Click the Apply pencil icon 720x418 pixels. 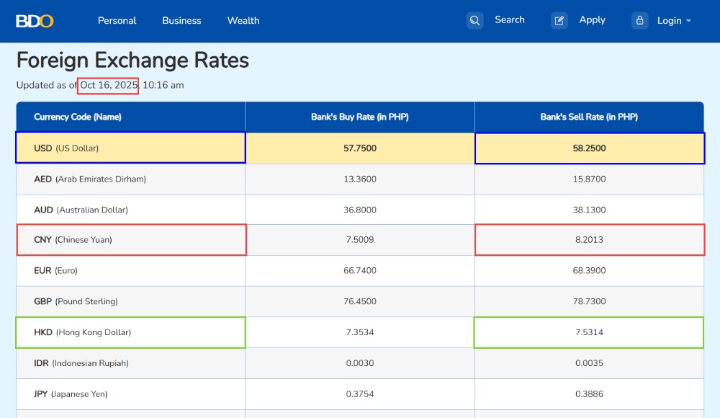[559, 21]
